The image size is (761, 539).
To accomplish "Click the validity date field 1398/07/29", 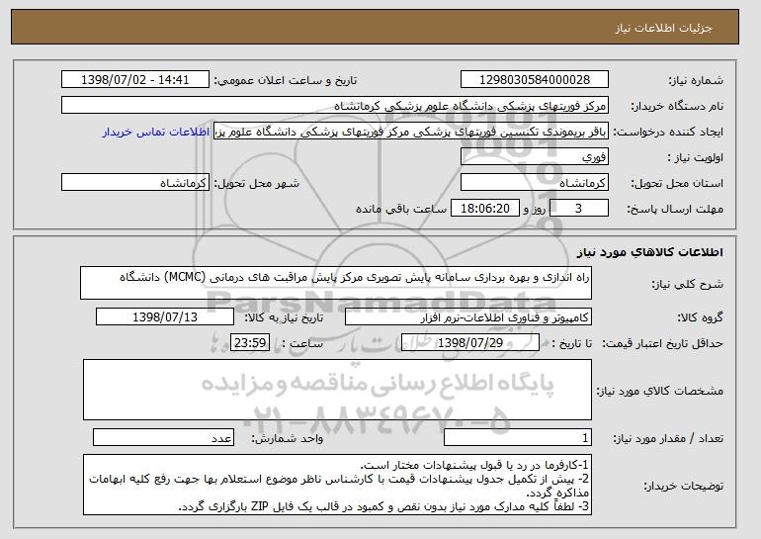I will click(x=470, y=343).
